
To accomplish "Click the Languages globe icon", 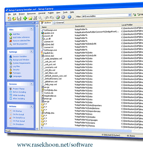I will [11, 76].
